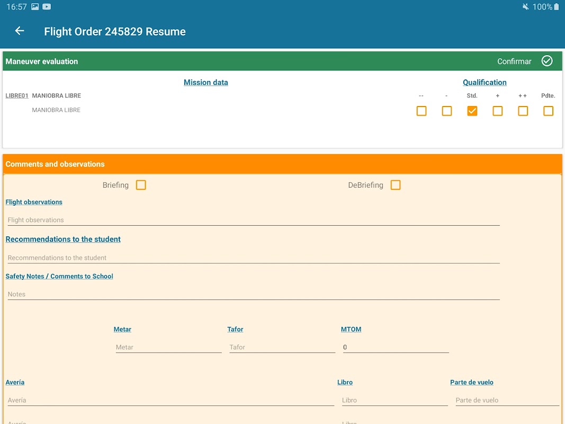Tap the YouTube status bar notification icon
This screenshot has height=424, width=565.
point(47,7)
